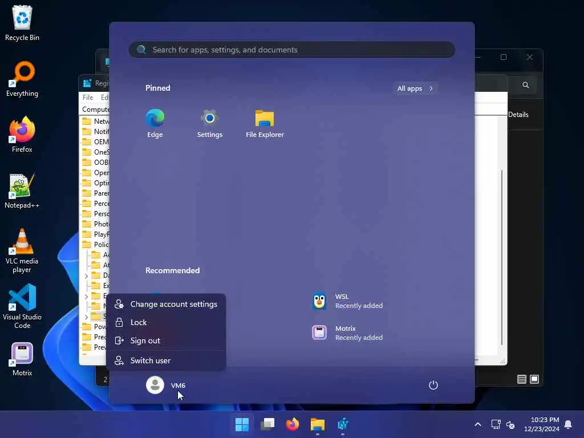
Task: Open Edge from the pinned apps
Action: point(155,123)
